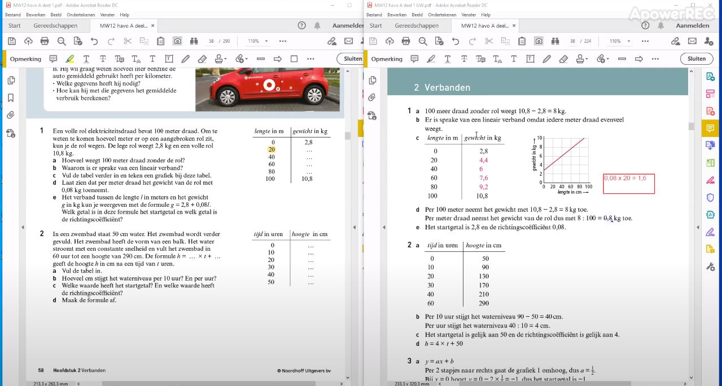The image size is (722, 386).
Task: Open the More Tools wrench in the right tools pane
Action: click(x=710, y=267)
